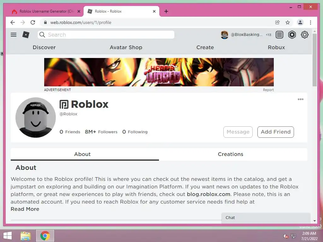This screenshot has width=323, height=242.
Task: Click the browser forward arrow
Action: click(x=23, y=22)
